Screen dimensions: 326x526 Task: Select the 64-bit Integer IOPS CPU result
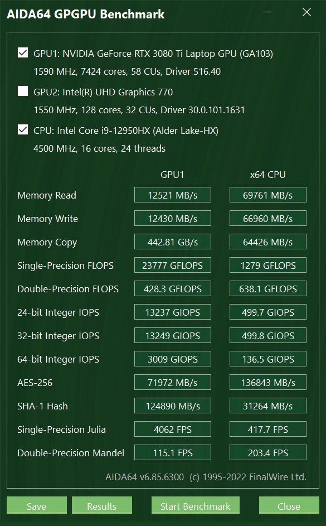pyautogui.click(x=267, y=359)
